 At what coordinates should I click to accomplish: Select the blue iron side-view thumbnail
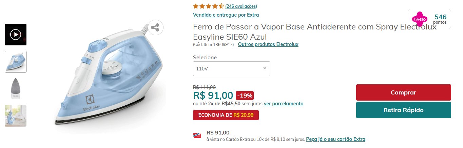pyautogui.click(x=16, y=62)
